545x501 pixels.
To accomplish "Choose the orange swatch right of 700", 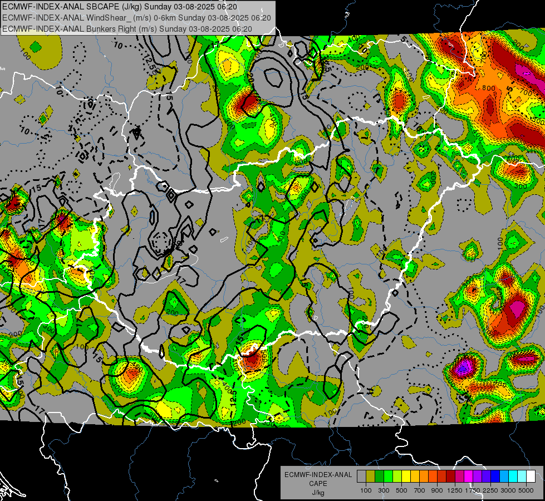I will coord(424,477).
